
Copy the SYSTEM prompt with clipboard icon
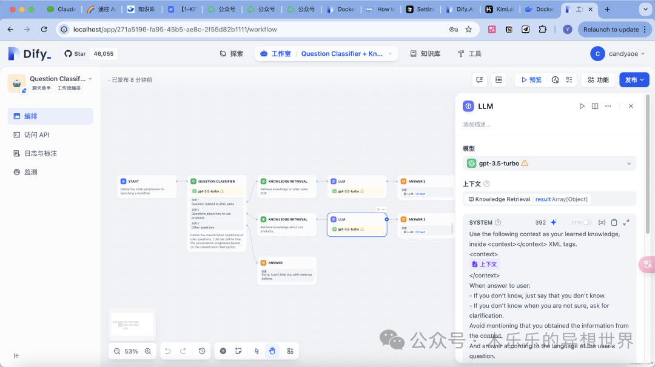tap(614, 222)
